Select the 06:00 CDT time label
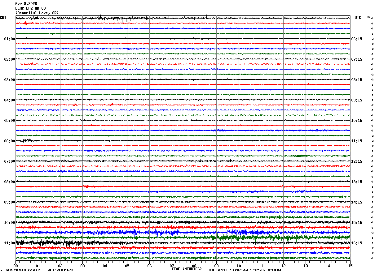This screenshot has width=375, height=274. coord(10,141)
